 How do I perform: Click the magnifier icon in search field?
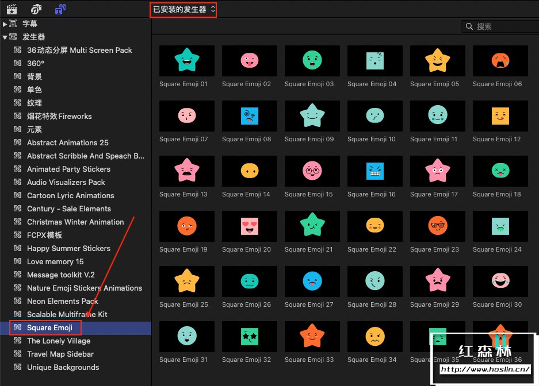pyautogui.click(x=469, y=26)
